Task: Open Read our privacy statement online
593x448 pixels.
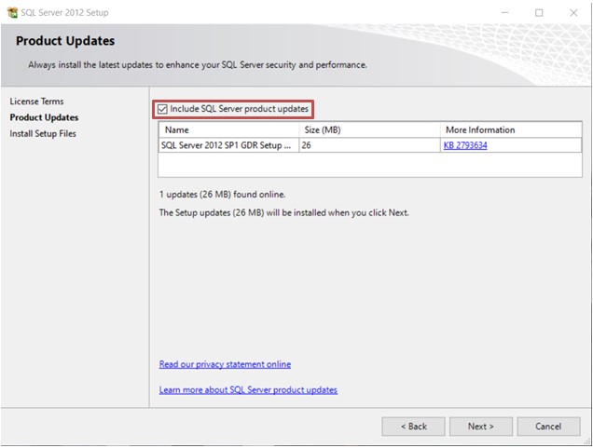Action: tap(225, 364)
